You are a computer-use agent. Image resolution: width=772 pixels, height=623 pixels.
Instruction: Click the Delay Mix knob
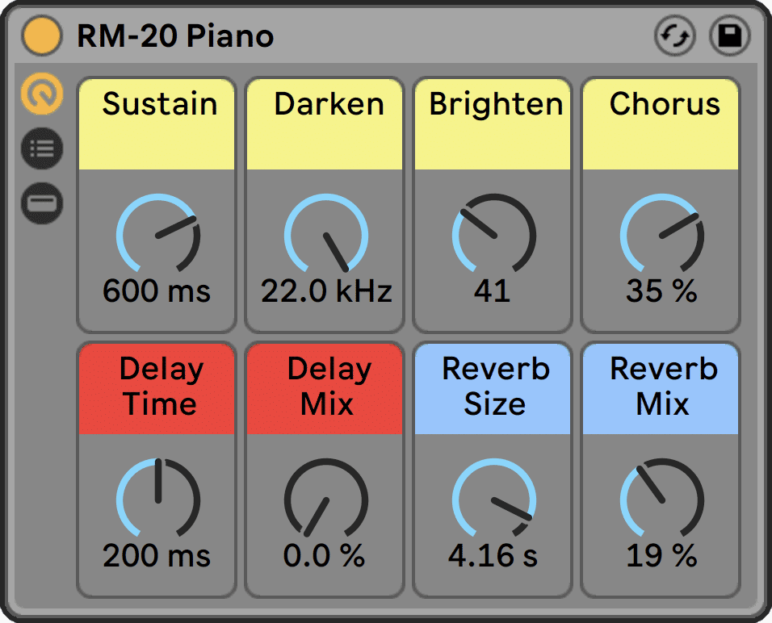coord(326,500)
